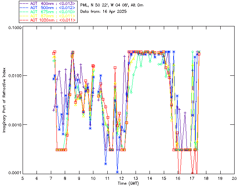This screenshot has height=193, width=241.
Task: Click the PML station coordinates title
Action: pos(112,5)
